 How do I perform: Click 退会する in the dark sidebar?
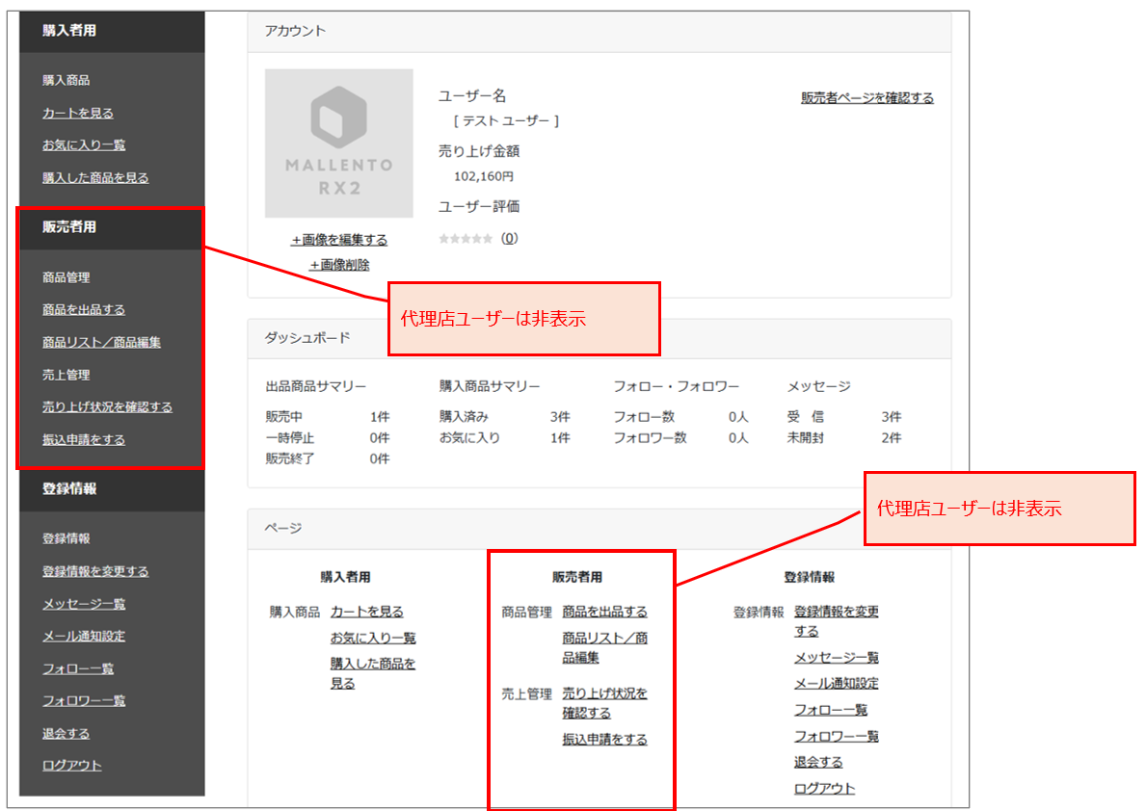[x=66, y=734]
